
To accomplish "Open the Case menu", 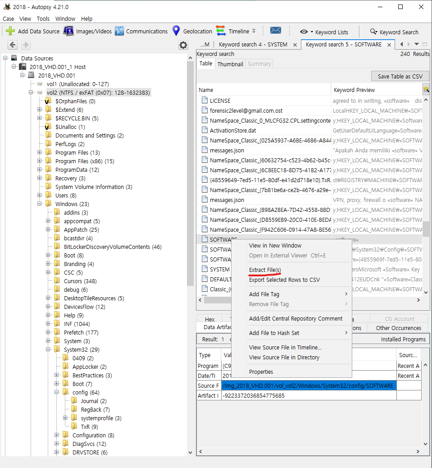I will pyautogui.click(x=9, y=18).
